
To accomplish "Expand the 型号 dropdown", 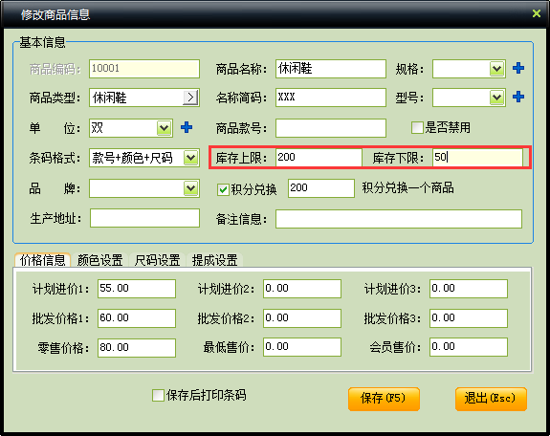I will point(496,98).
